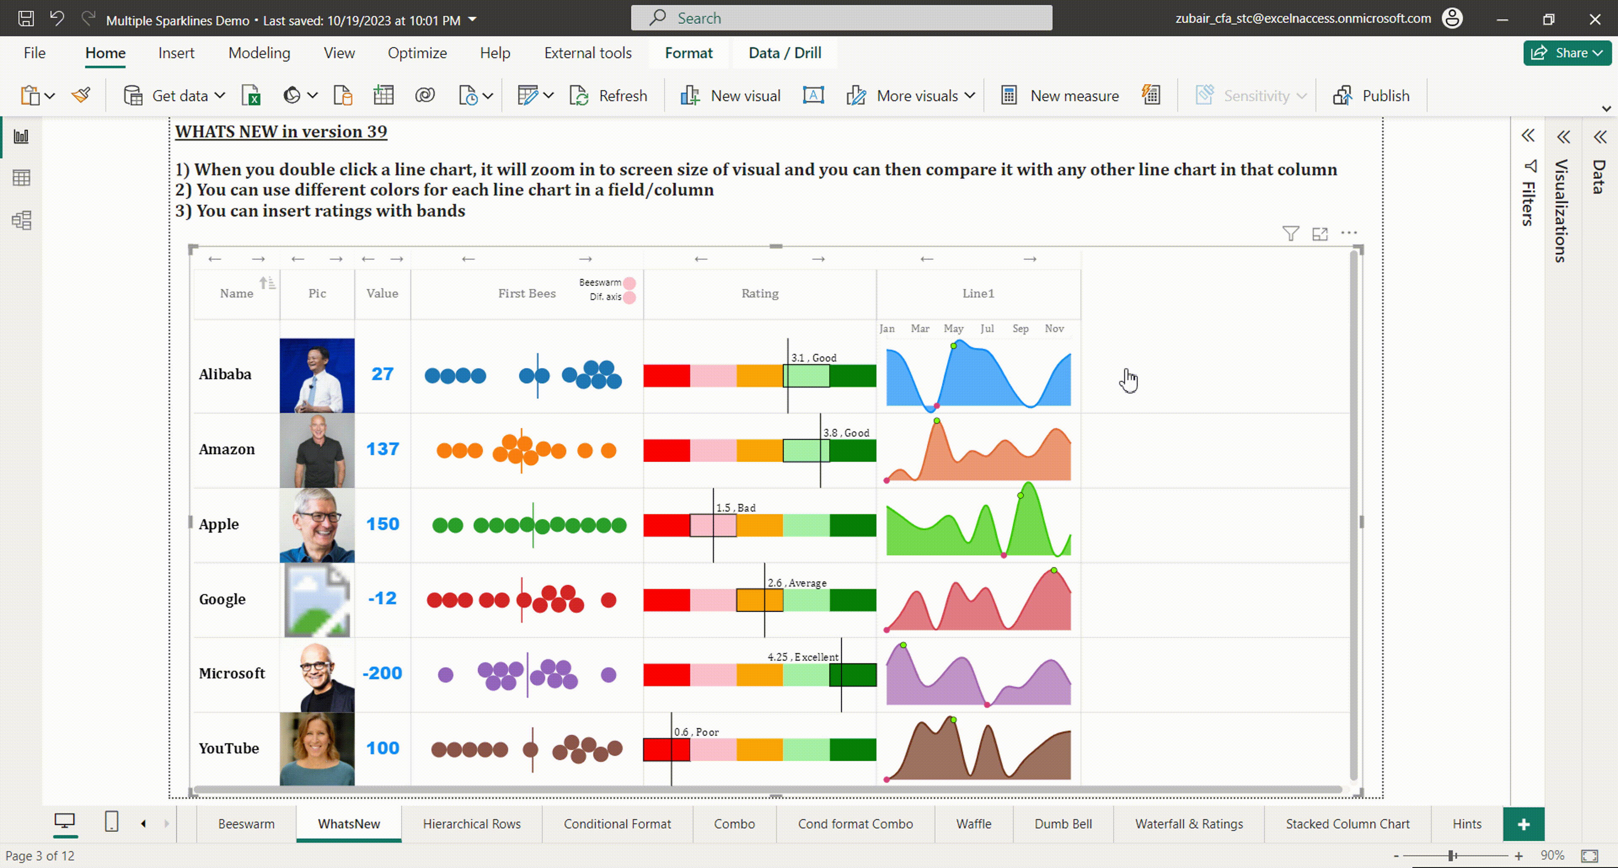This screenshot has height=868, width=1618.
Task: Collapse the ribbon chevron
Action: [x=1606, y=109]
